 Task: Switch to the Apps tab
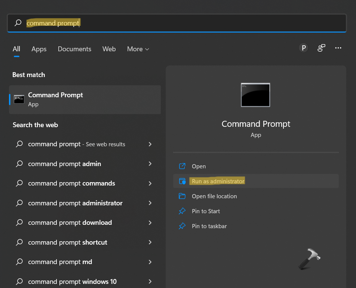[39, 49]
